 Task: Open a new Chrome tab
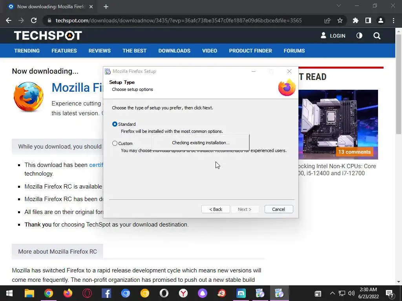[x=106, y=7]
